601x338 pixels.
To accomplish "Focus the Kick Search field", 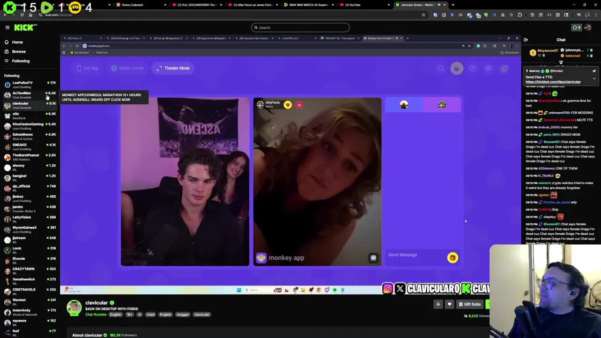I will [300, 28].
